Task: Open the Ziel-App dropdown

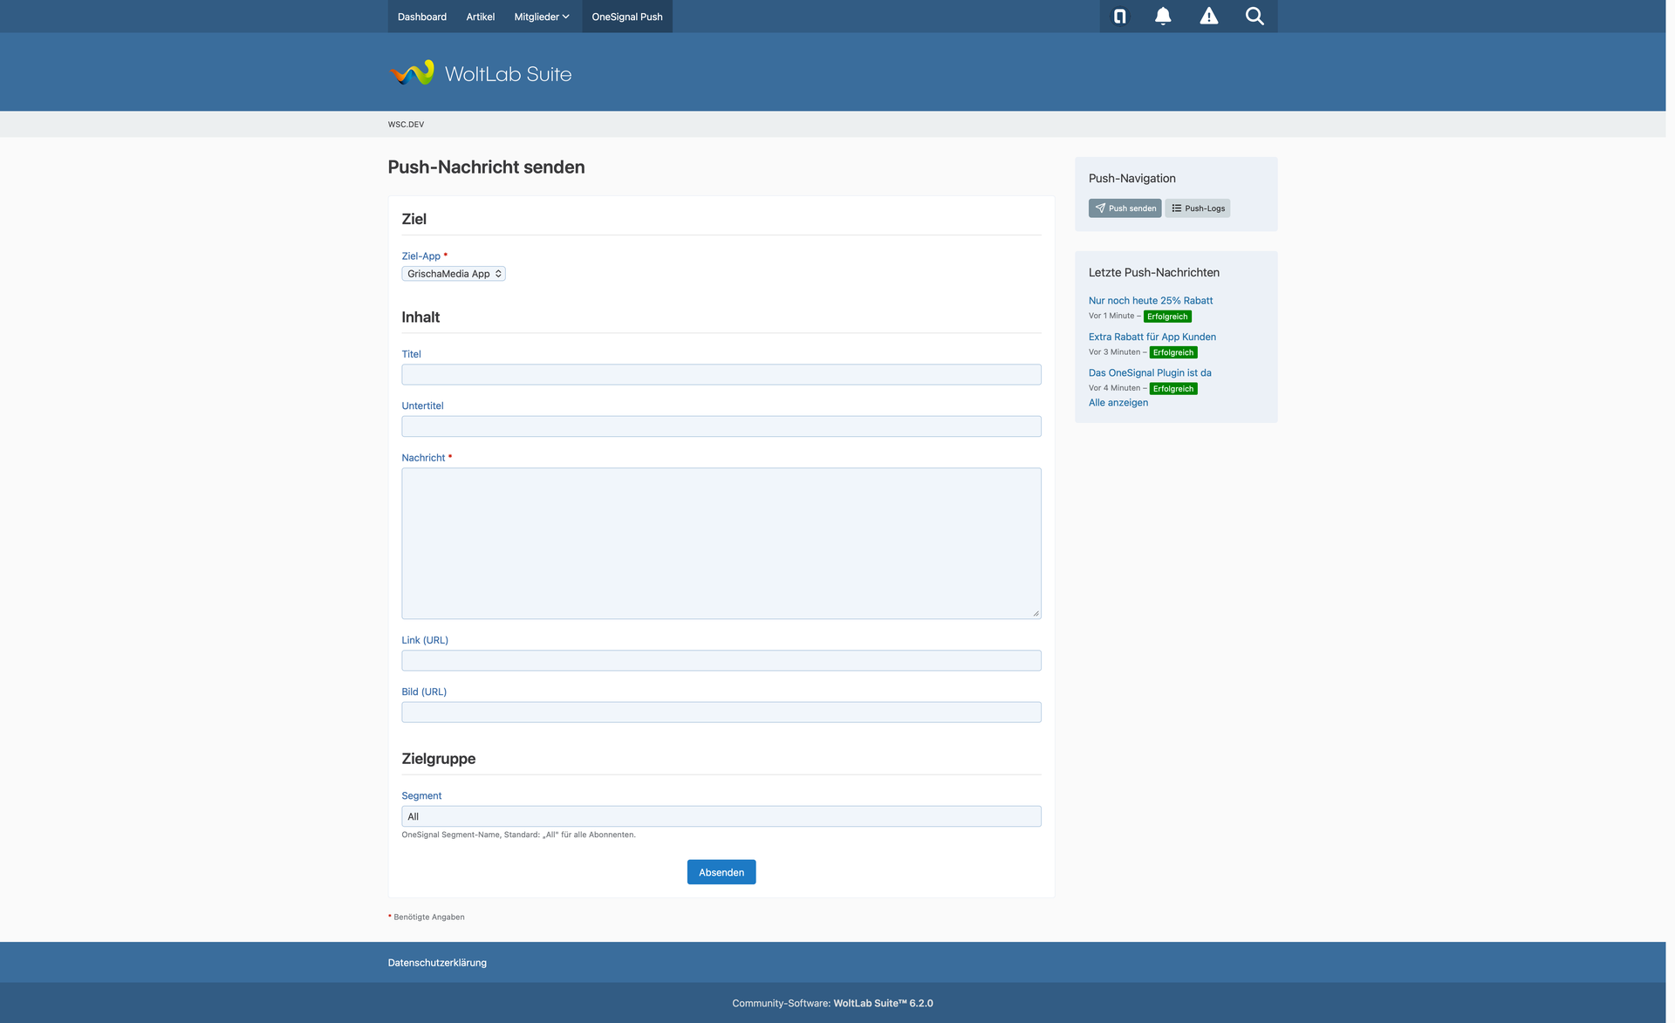Action: 453,274
